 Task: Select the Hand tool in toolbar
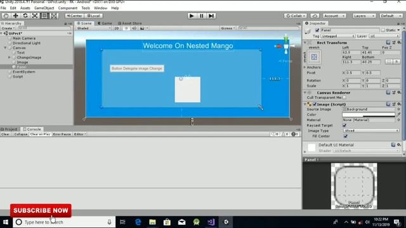[6, 16]
